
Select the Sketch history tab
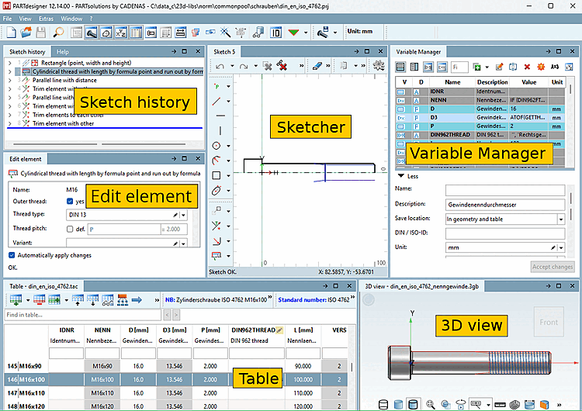click(x=27, y=52)
